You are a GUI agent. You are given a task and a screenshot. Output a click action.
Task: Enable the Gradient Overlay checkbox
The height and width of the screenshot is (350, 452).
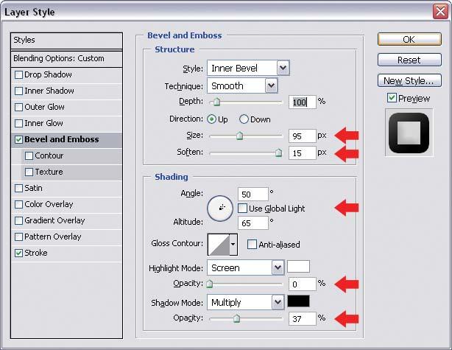18,220
